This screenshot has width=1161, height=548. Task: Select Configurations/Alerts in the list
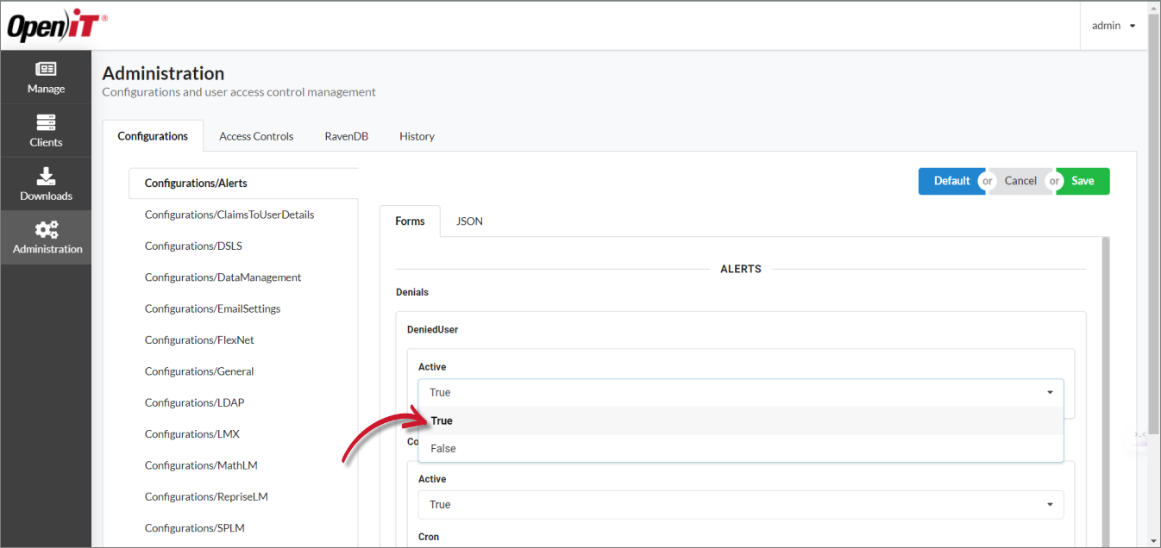[x=243, y=184]
